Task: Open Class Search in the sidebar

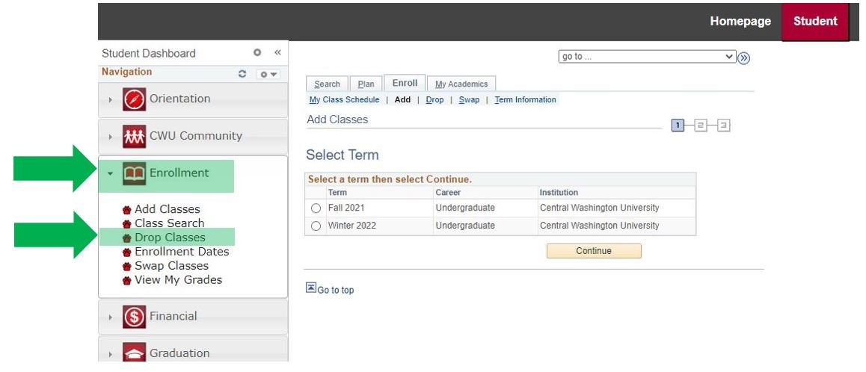Action: [x=170, y=223]
